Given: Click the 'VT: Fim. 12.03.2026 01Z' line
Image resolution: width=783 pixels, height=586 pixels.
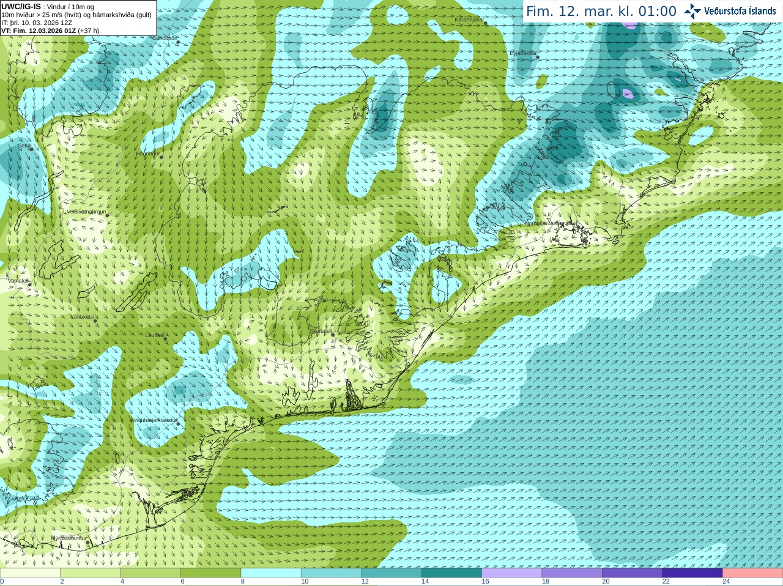Looking at the screenshot, I should click(x=39, y=31).
